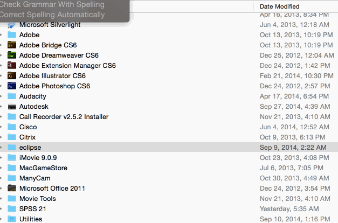Select the Utilities folder icon
The image size is (338, 223).
tap(12, 219)
